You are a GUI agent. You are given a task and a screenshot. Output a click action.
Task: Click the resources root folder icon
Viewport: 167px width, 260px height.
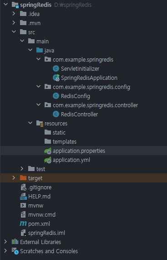40,123
